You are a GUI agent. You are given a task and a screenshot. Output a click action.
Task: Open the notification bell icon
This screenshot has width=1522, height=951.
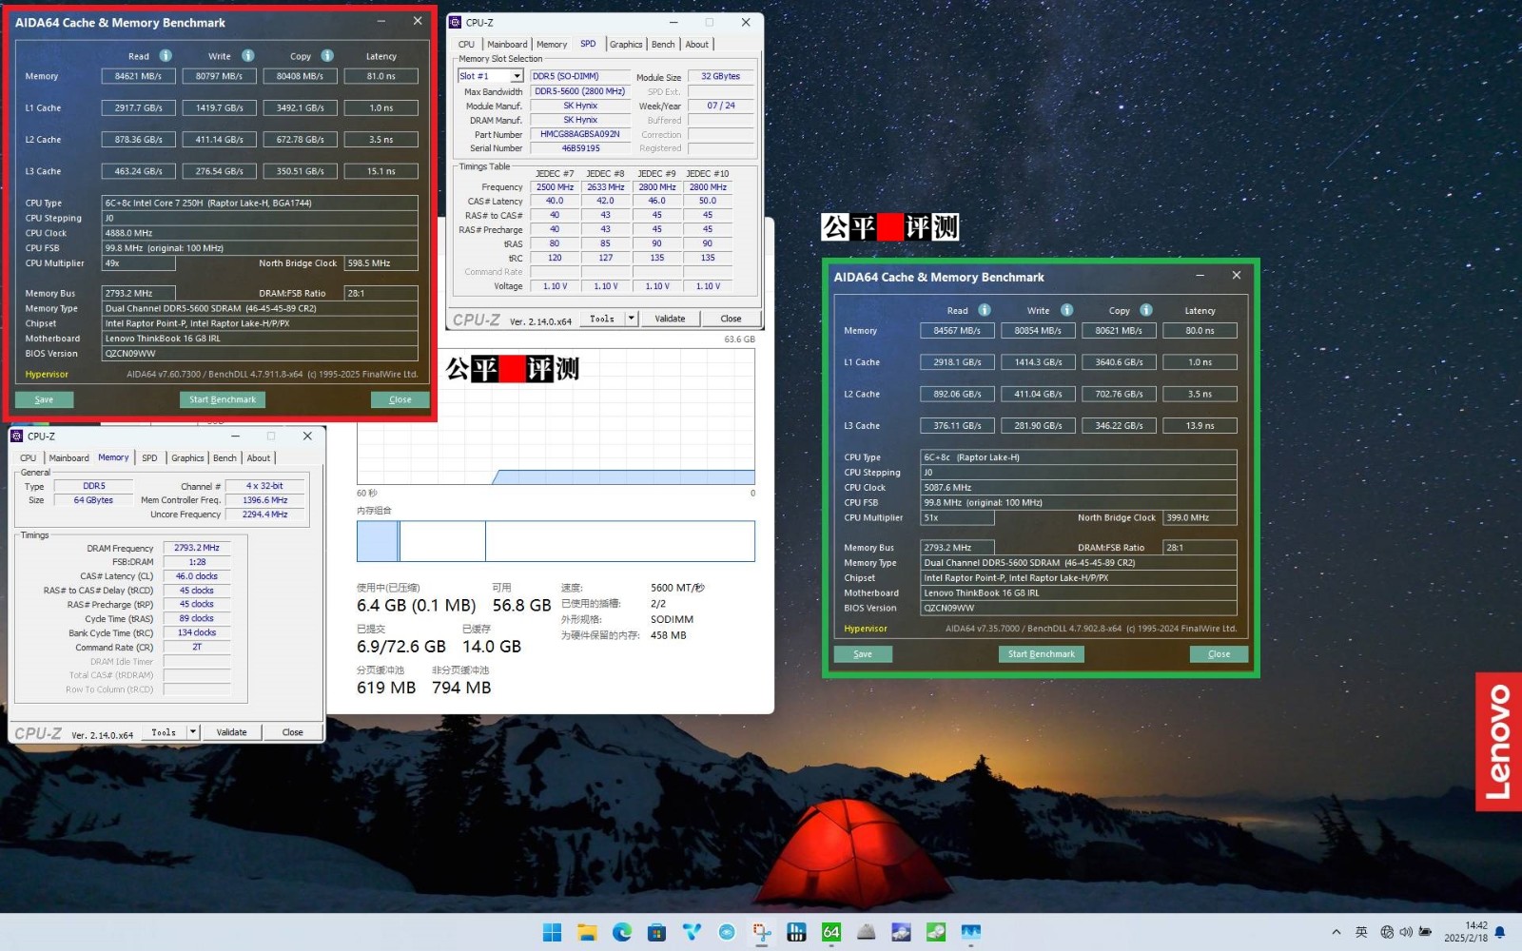tap(1500, 932)
